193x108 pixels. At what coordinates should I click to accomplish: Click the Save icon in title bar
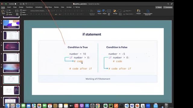pos(24,4)
